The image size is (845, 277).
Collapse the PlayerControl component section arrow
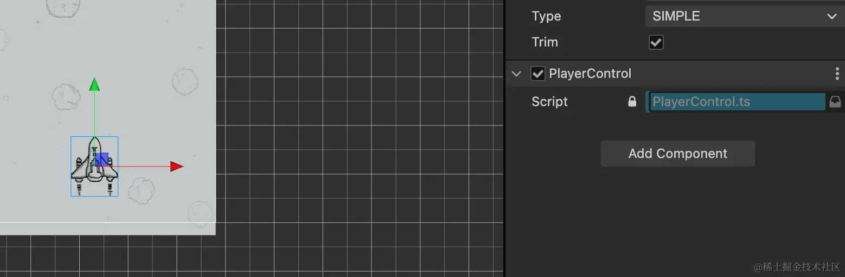516,74
